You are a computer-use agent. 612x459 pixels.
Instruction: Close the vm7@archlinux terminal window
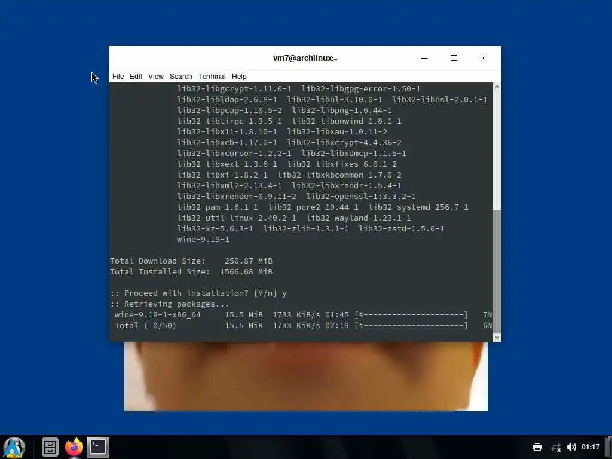tap(483, 58)
